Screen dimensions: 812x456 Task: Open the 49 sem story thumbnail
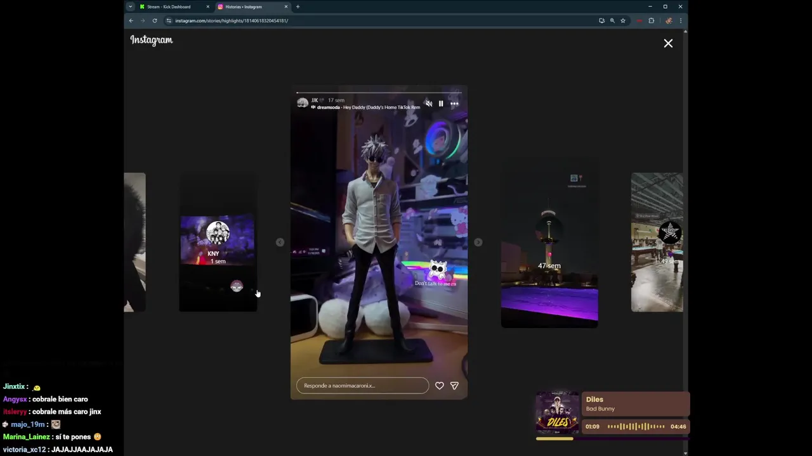coord(657,242)
